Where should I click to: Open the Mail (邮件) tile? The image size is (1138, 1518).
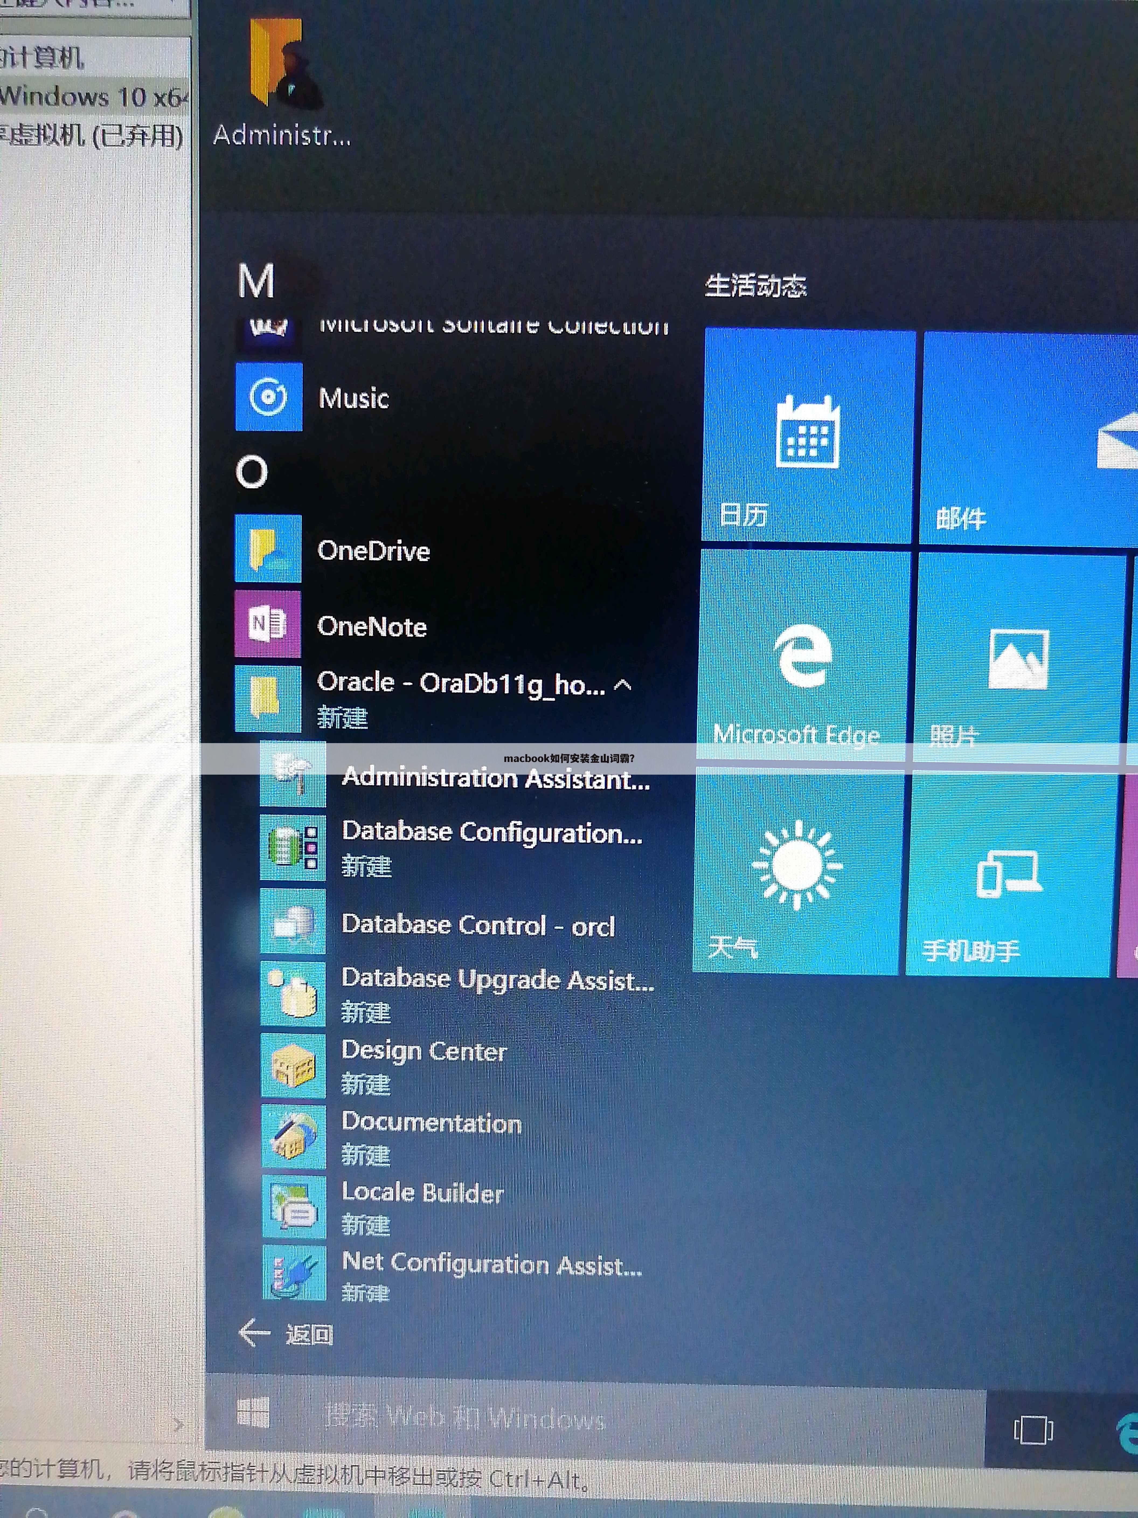tap(1029, 439)
